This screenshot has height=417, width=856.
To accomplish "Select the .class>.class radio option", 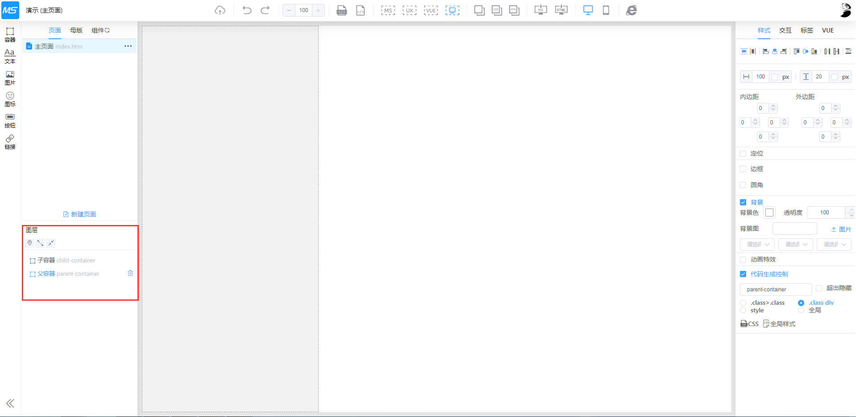I will coord(743,303).
